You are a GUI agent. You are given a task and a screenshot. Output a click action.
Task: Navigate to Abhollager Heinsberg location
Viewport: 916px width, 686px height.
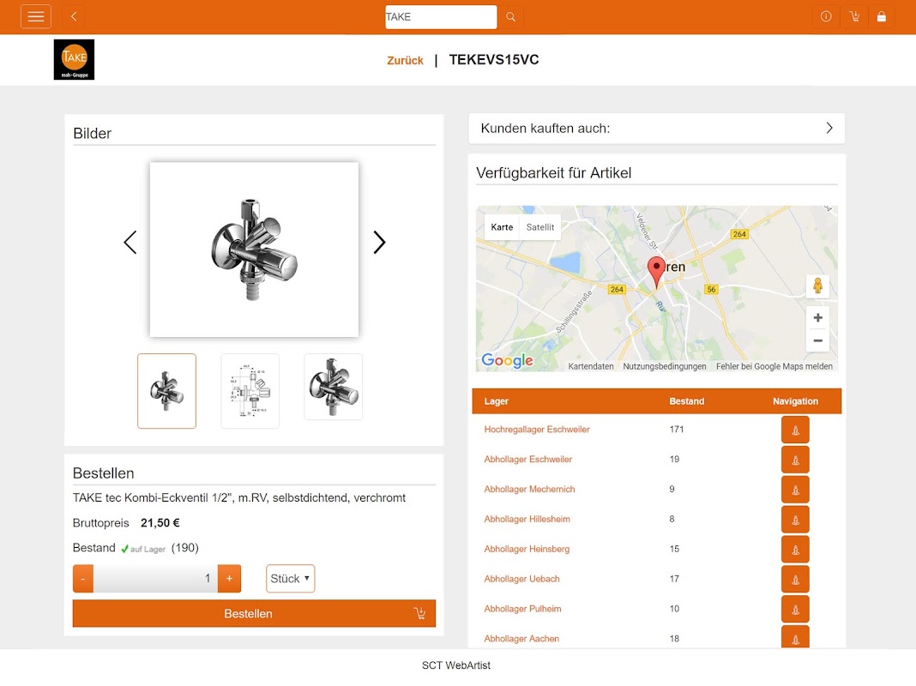(795, 550)
